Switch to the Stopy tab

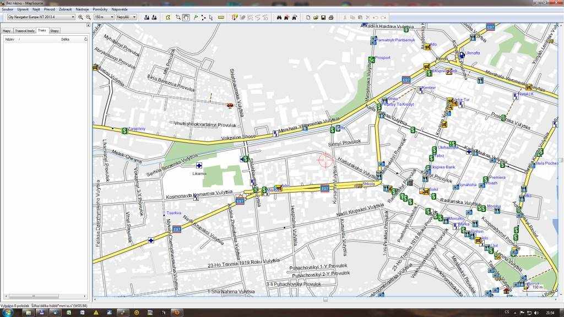(55, 31)
